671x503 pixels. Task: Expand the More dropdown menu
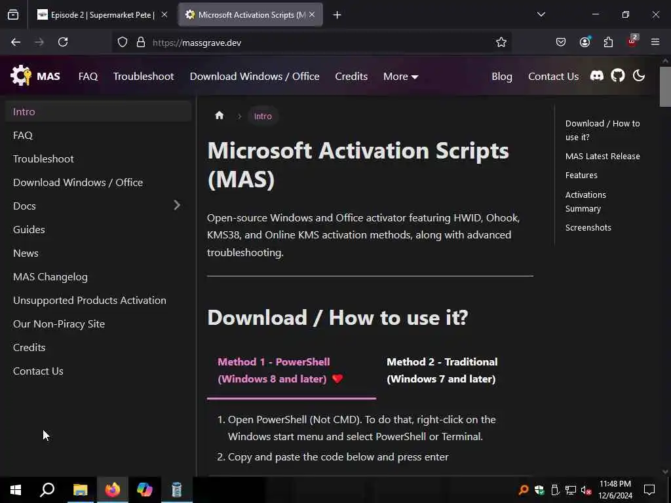[400, 76]
